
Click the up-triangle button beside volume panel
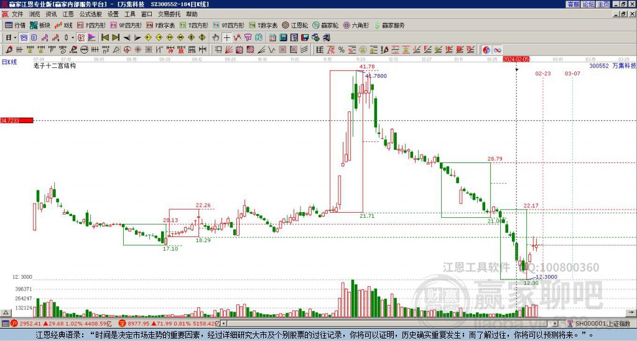[6, 312]
